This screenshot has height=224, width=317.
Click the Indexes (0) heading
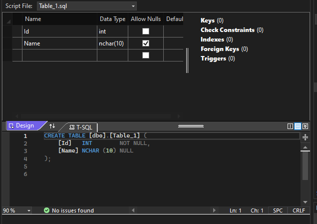click(217, 39)
